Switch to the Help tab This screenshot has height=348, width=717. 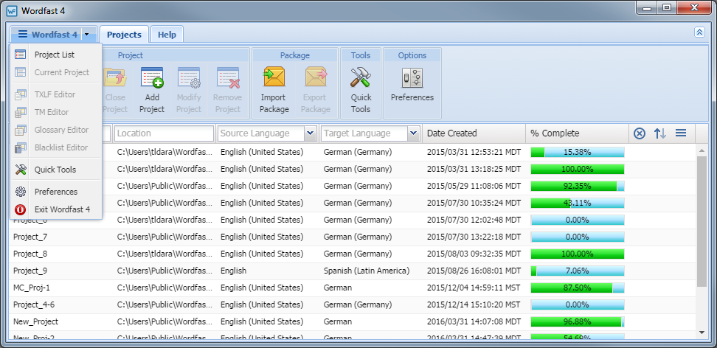point(167,35)
